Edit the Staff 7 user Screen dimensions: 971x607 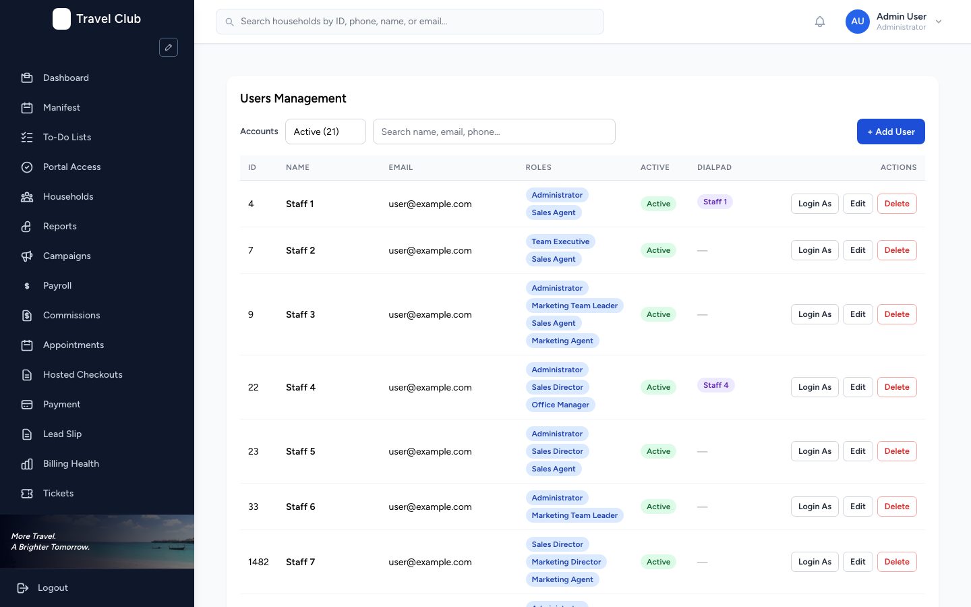[858, 562]
